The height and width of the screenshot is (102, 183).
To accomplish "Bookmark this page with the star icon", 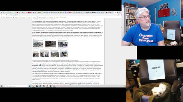I will [119, 15].
